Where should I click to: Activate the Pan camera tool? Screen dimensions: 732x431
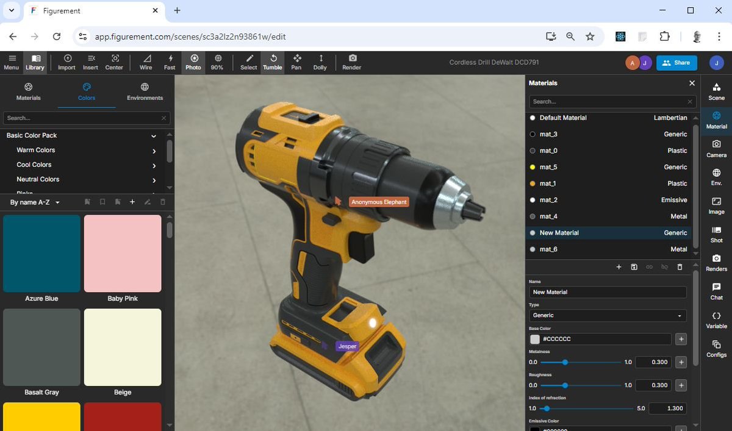(296, 62)
